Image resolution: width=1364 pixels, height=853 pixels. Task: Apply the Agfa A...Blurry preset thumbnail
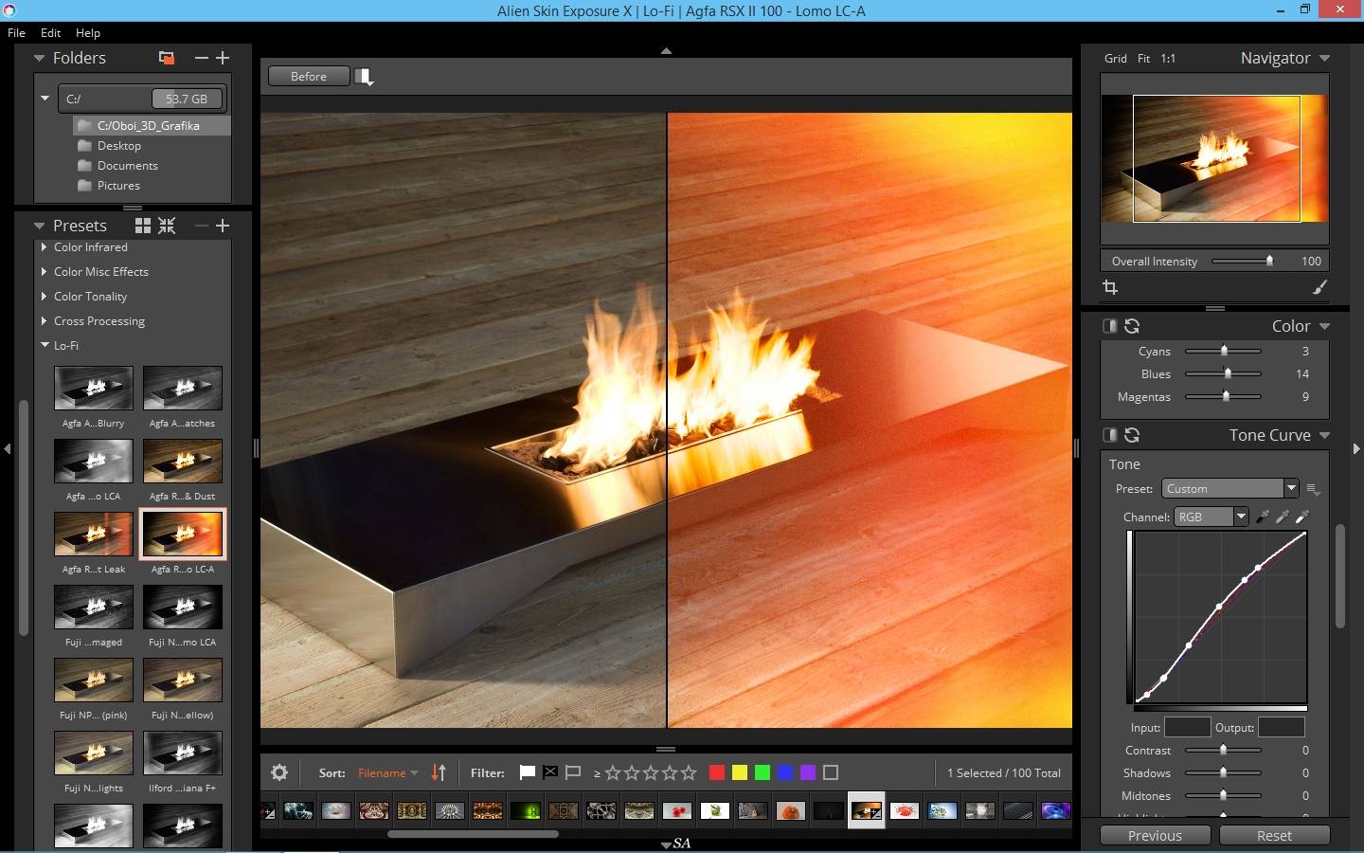click(94, 389)
